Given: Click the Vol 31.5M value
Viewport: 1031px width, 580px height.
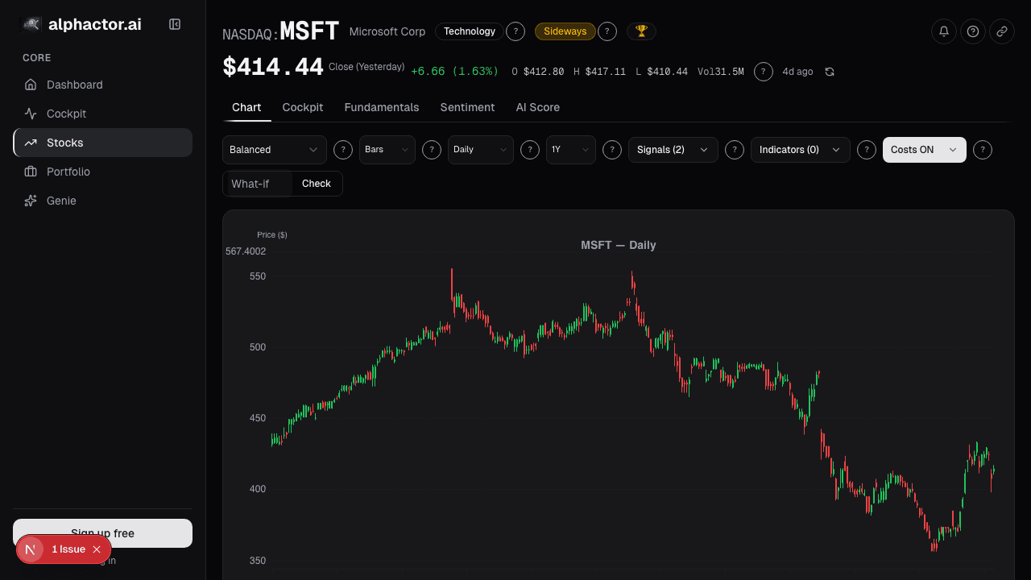Looking at the screenshot, I should 721,72.
